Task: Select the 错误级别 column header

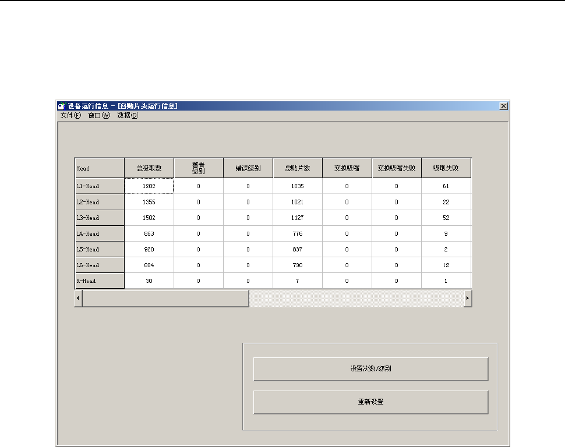Action: [248, 168]
